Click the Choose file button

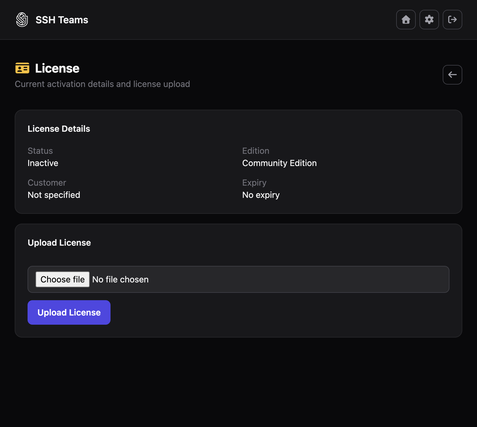[62, 279]
